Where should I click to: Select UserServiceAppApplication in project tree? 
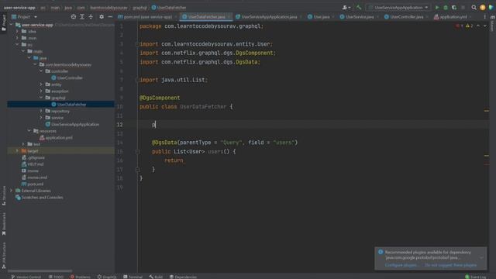pos(72,124)
